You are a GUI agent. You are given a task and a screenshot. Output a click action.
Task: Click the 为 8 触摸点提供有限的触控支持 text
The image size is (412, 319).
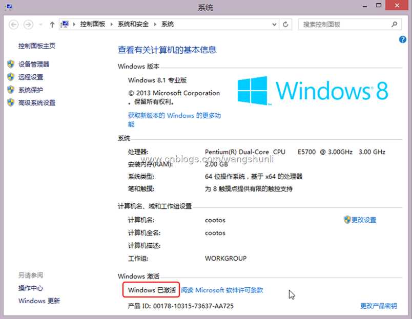pos(249,188)
